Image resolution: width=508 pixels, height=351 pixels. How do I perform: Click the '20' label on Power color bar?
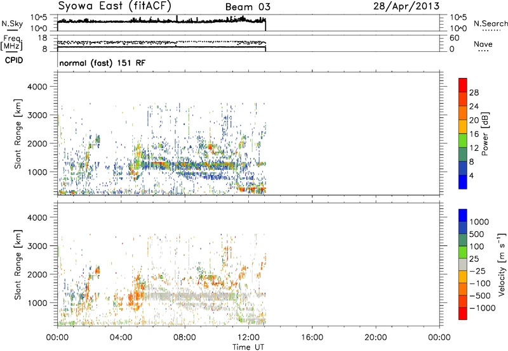tap(474, 120)
